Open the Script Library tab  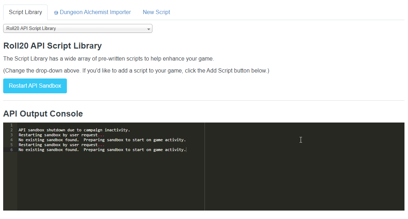(25, 12)
